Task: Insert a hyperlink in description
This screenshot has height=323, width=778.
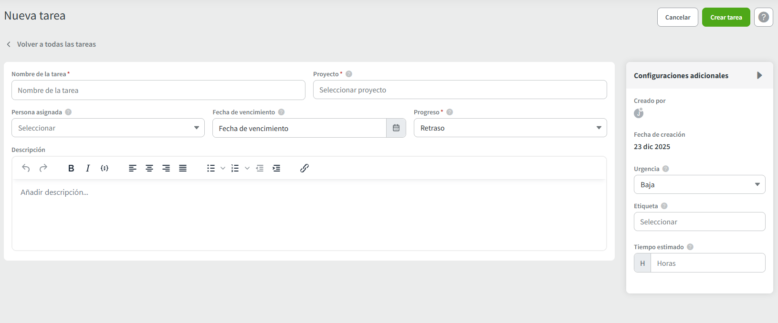Action: click(x=305, y=168)
